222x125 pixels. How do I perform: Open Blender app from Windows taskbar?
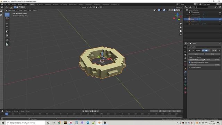click(x=99, y=123)
